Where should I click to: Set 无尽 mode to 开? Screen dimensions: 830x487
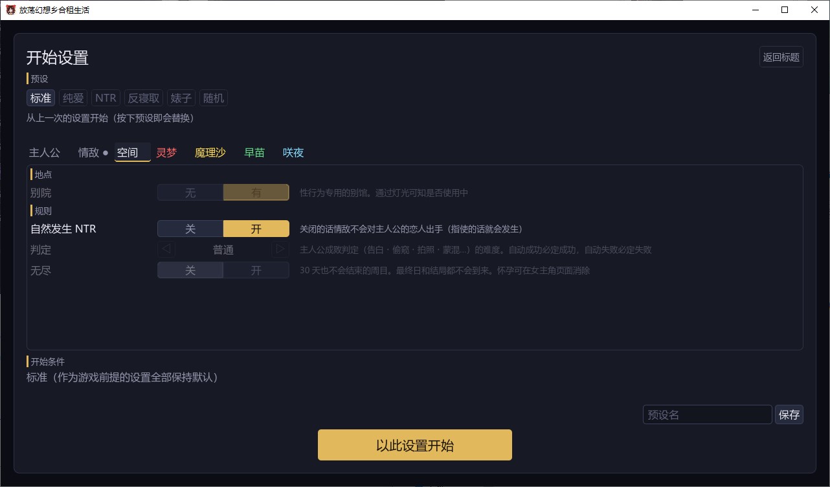click(256, 270)
